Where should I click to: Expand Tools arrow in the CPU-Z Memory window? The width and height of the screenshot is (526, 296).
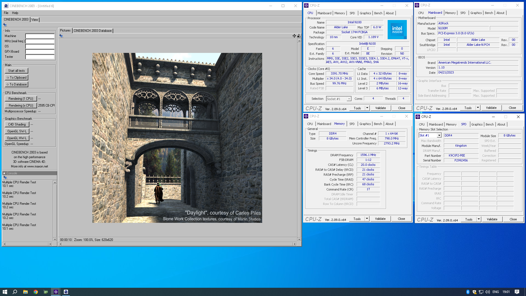(x=367, y=219)
